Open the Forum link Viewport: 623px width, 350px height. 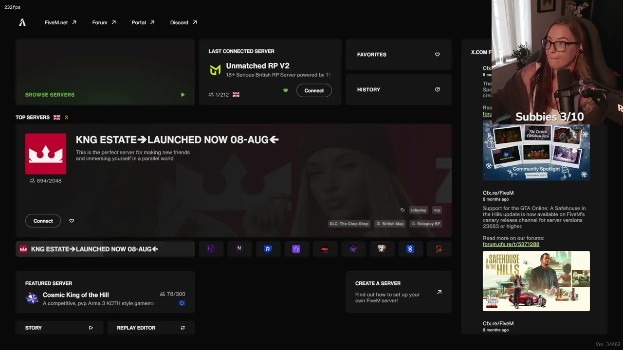[x=104, y=22]
